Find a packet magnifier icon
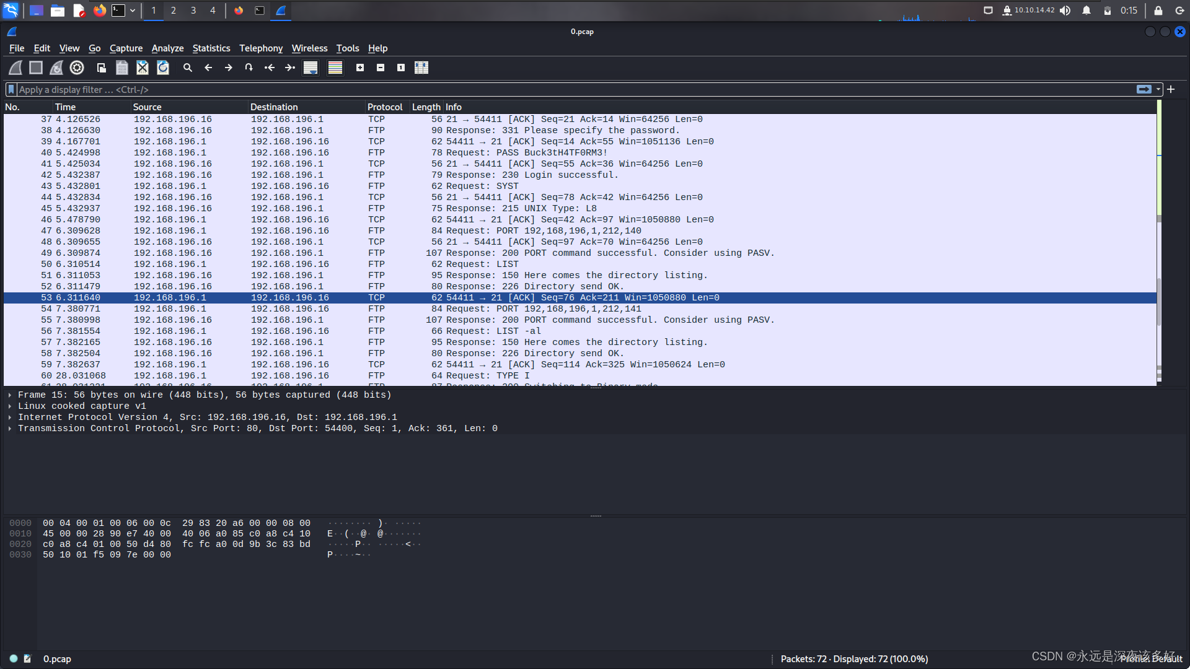The width and height of the screenshot is (1190, 669). coord(188,68)
